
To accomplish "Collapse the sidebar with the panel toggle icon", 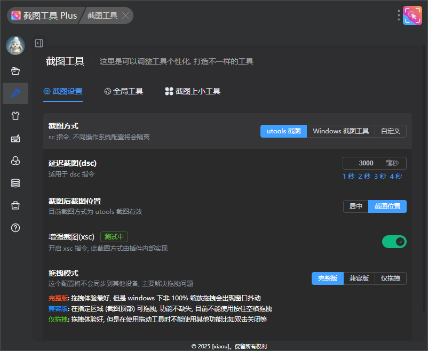I will click(39, 43).
